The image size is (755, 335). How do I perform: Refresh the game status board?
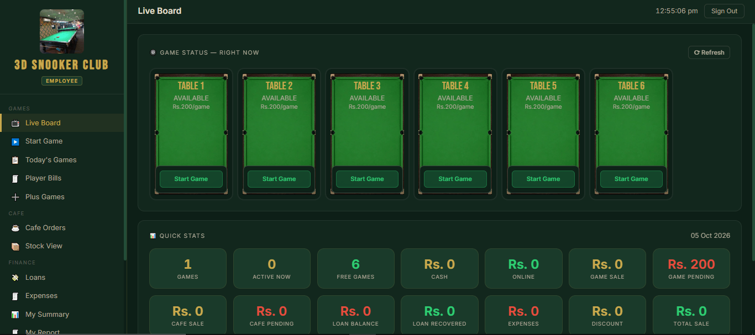(709, 52)
